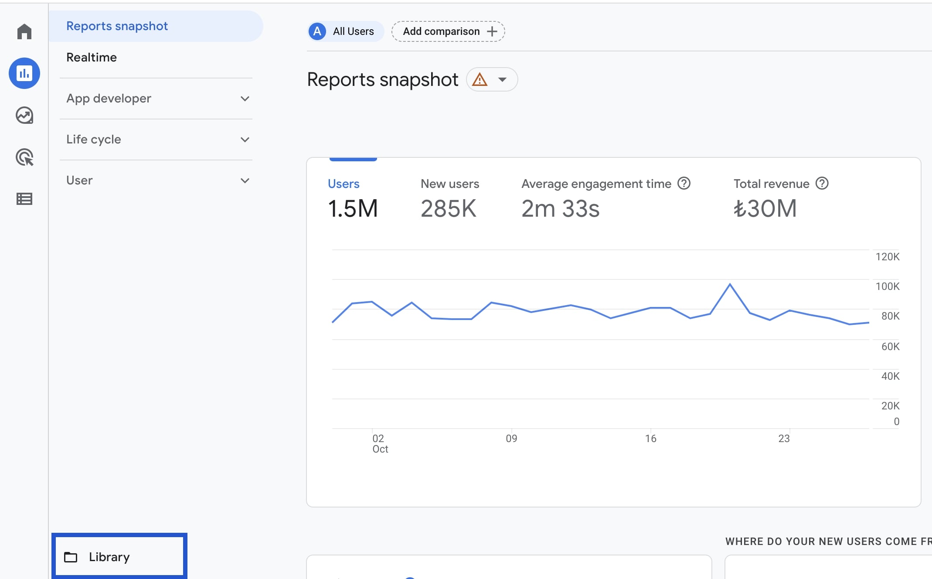Select Reports snapshot in navigation
Viewport: 932px width, 579px height.
coord(156,26)
